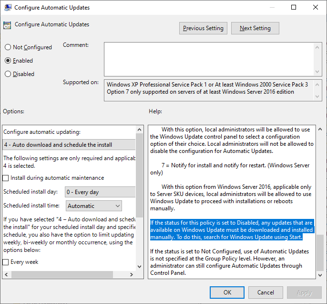Click the 'With this option, local administrators' paragraph
The width and height of the screenshot is (327, 304).
[x=232, y=140]
